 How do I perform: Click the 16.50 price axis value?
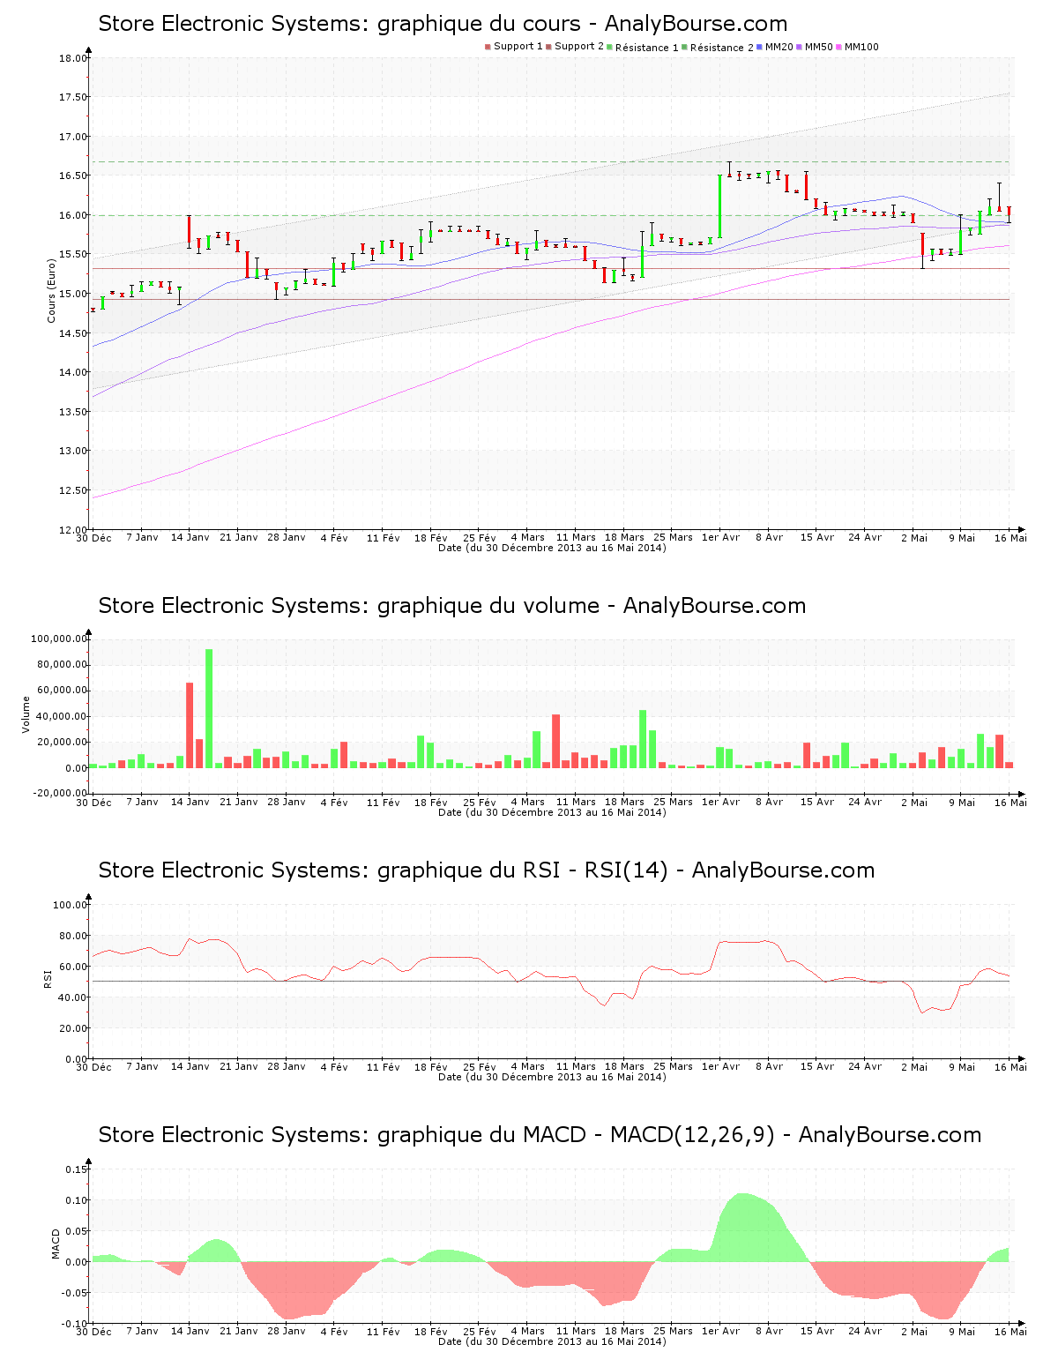(x=75, y=176)
